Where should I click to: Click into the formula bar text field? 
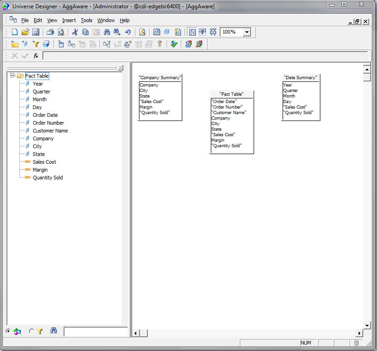click(x=205, y=56)
